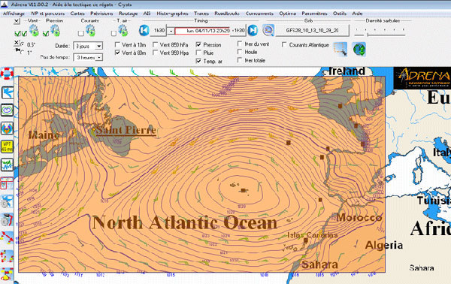Enable Courants Atlantique checkbox
This screenshot has width=451, height=284.
284,45
